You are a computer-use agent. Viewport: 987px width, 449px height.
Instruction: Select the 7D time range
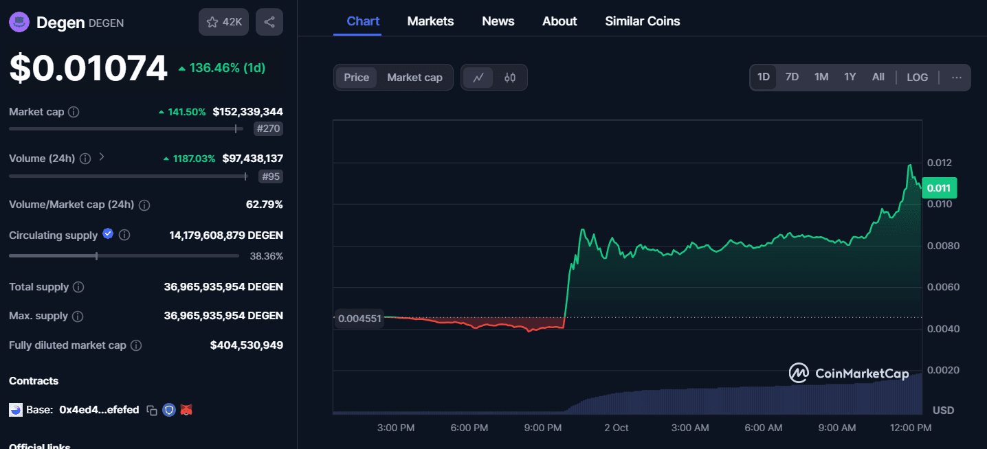click(x=792, y=78)
